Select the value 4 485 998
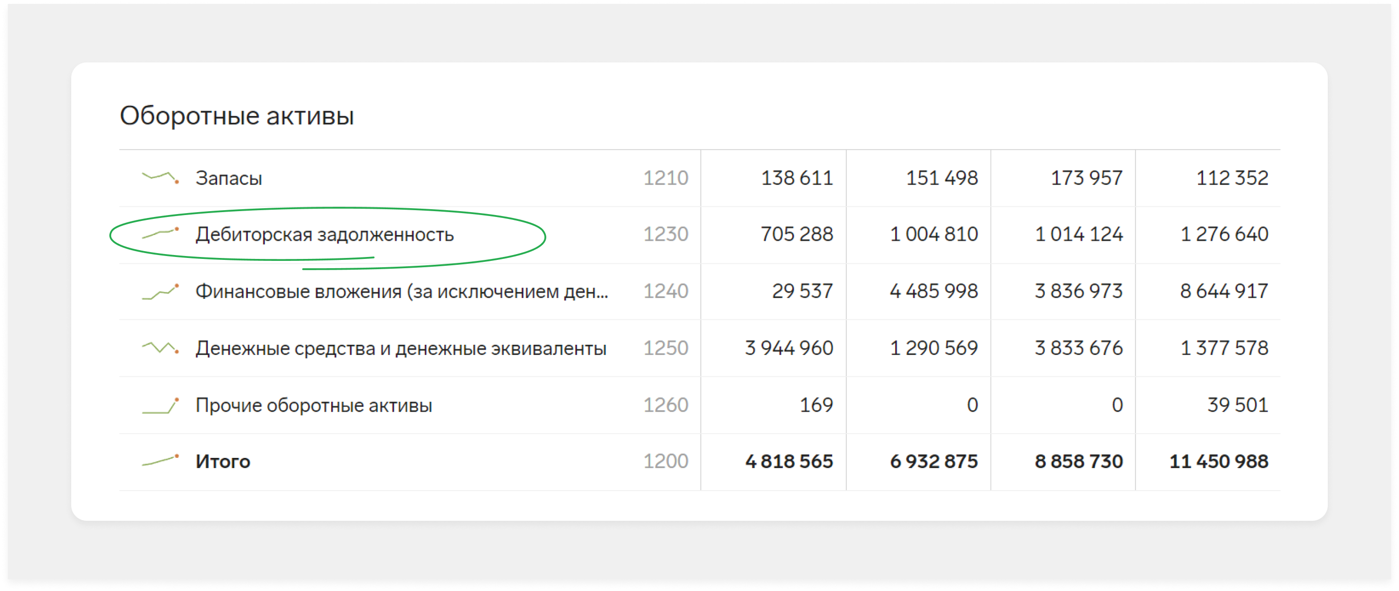The height and width of the screenshot is (591, 1399). point(934,291)
